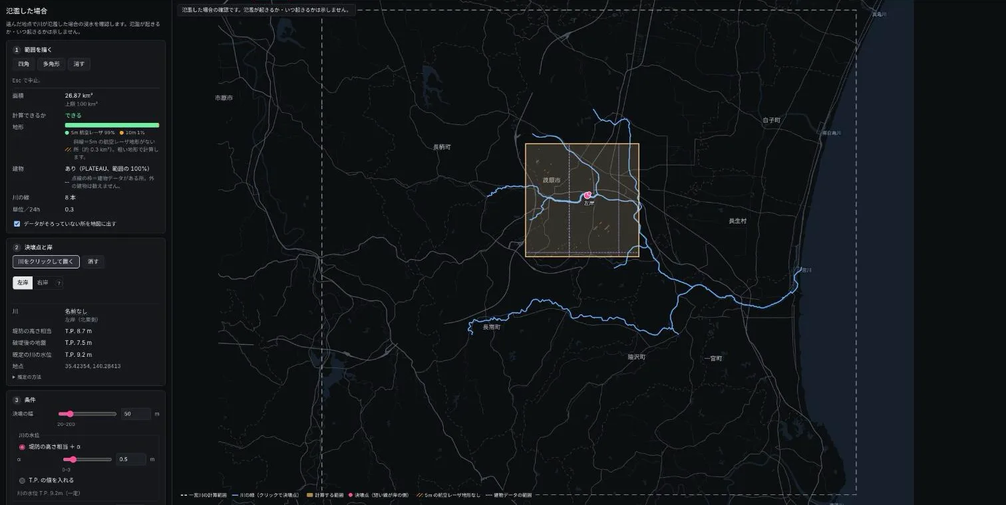This screenshot has width=1006, height=505.
Task: Click the green terrain coverage progress bar
Action: point(112,125)
